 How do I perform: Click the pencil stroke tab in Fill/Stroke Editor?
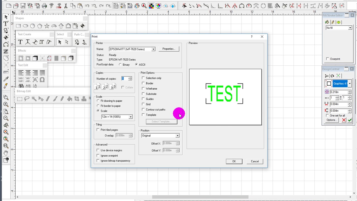pyautogui.click(x=333, y=22)
